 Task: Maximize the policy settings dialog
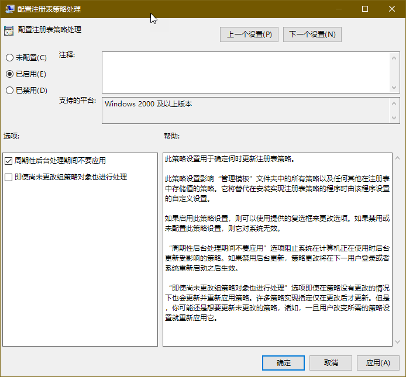coord(365,9)
